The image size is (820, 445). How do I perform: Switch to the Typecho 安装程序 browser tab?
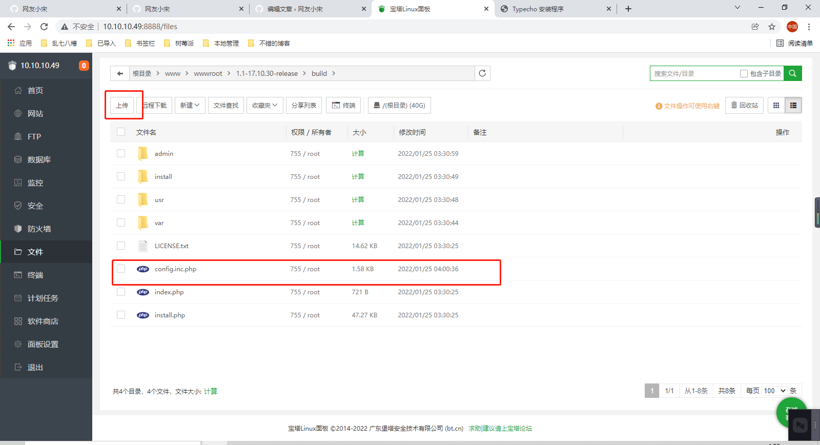point(538,9)
